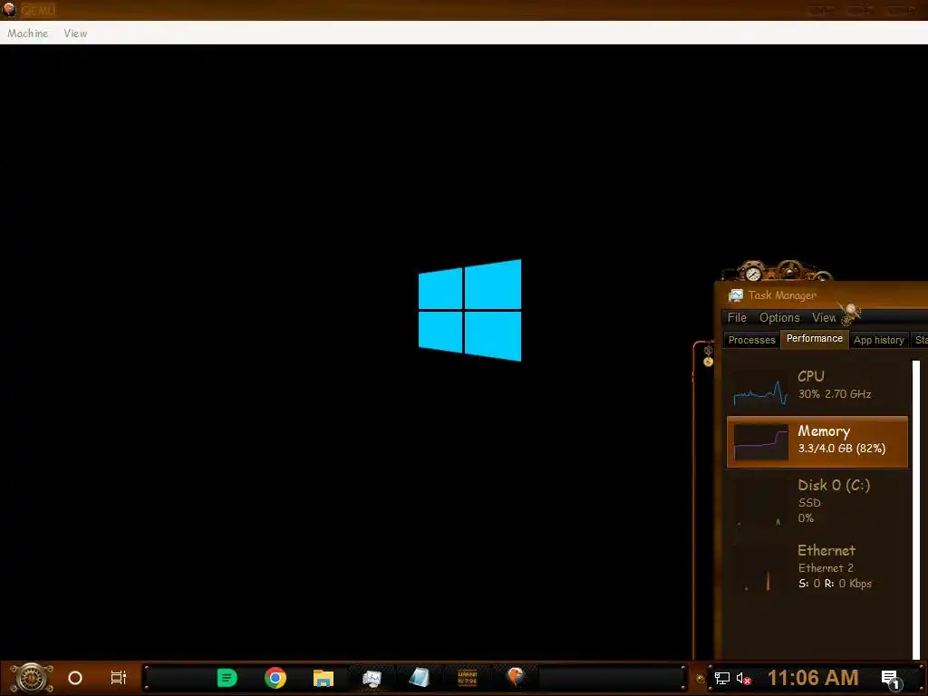The width and height of the screenshot is (928, 696).
Task: Click the muted speaker tray icon
Action: tap(744, 678)
